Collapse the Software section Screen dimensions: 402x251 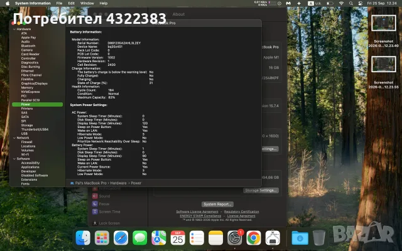pos(14,159)
